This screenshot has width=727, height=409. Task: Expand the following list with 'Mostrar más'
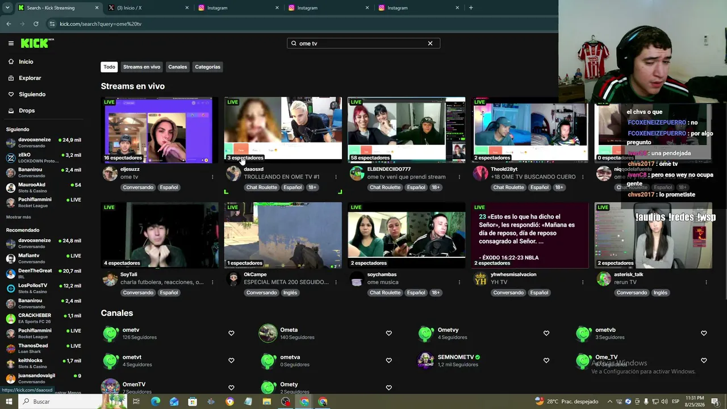(19, 217)
